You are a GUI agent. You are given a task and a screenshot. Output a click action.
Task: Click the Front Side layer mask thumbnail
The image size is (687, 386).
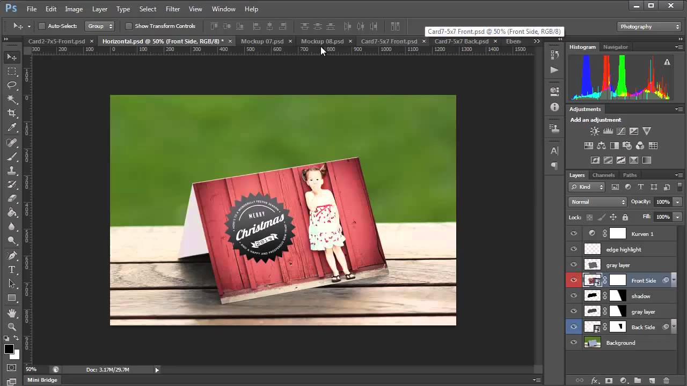tap(618, 280)
